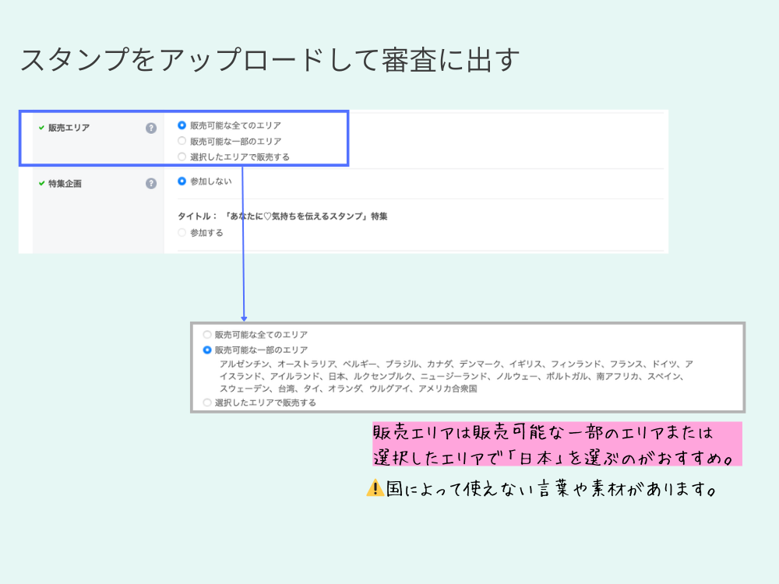Click green checkmark next to 販売エリア
This screenshot has height=584, width=779.
click(41, 128)
